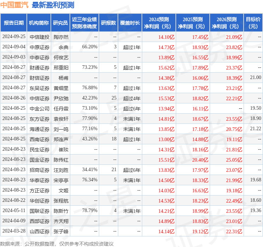The width and height of the screenshot is (263, 247).
Task: Click accuracy value 66.20%
Action: [90, 47]
